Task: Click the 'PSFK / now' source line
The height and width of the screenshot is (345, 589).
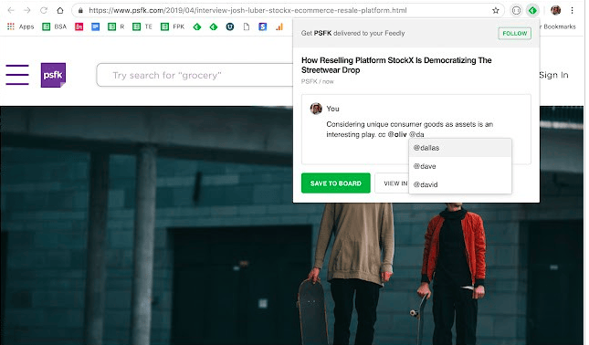Action: [x=318, y=81]
